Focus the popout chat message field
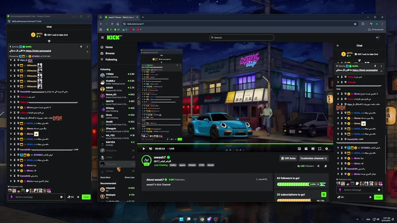 (x=36, y=197)
